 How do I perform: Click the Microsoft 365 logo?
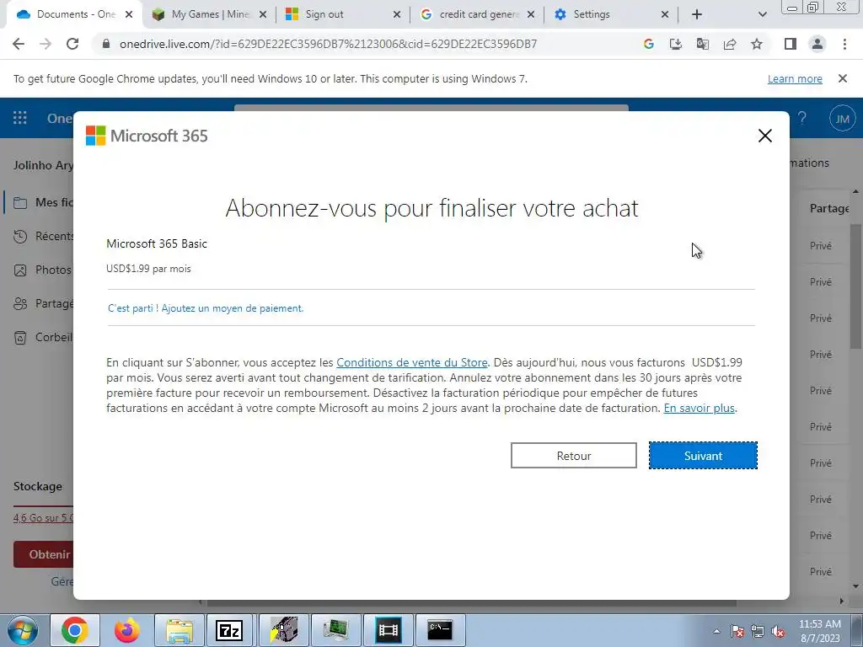147,136
